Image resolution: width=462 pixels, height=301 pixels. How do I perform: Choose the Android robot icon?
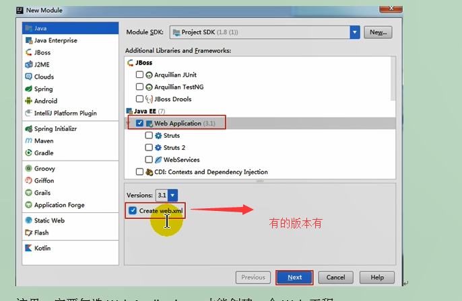tap(28, 101)
